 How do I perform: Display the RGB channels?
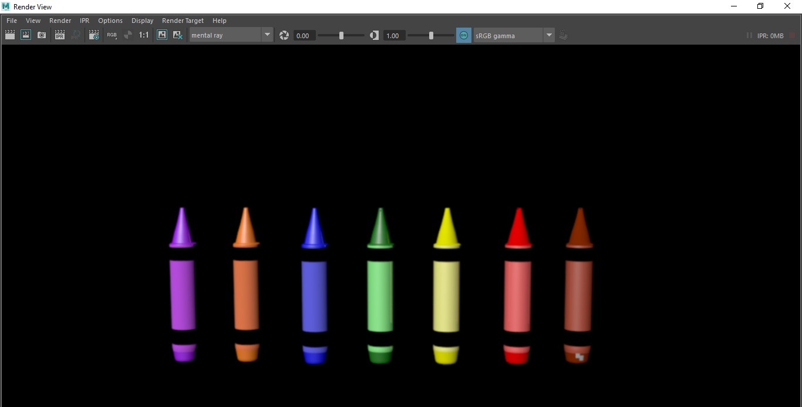[112, 35]
